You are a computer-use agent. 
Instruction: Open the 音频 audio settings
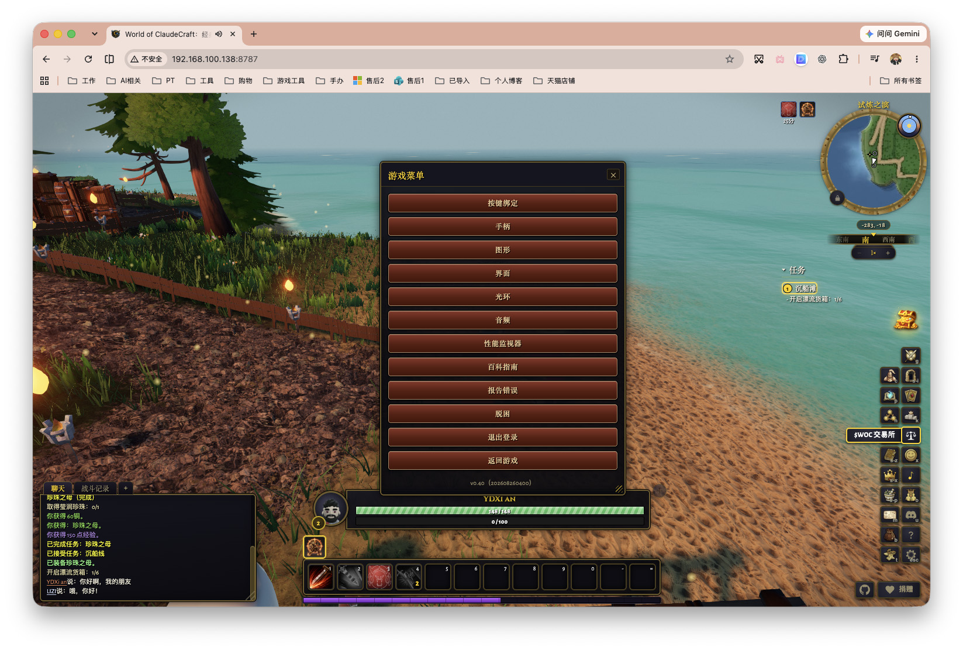coord(503,320)
